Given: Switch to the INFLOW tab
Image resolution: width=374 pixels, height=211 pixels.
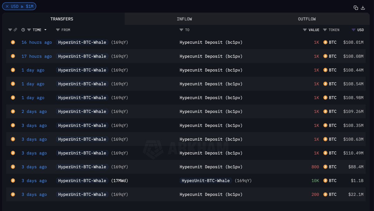Looking at the screenshot, I should [x=184, y=19].
